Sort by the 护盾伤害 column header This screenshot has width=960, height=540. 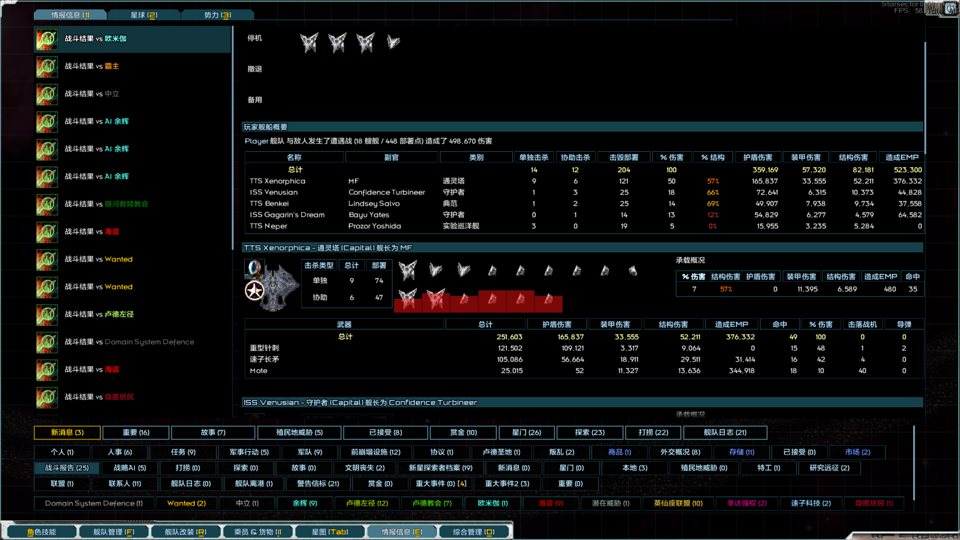757,157
